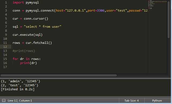Click the 'passwd' parameter on line 3
The image size is (172, 104).
tap(134, 10)
